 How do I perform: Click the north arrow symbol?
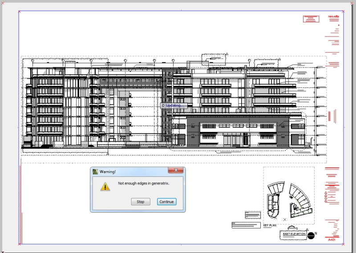tap(311, 236)
